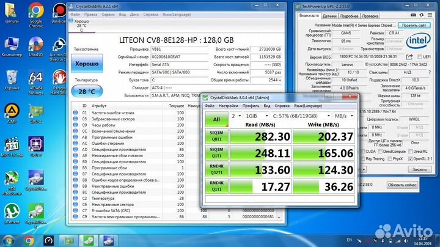Switch to Датчики tab in GPU-Z
The width and height of the screenshot is (440, 247).
(329, 16)
